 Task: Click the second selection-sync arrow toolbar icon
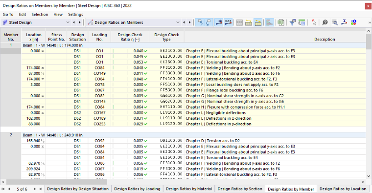(209, 22)
